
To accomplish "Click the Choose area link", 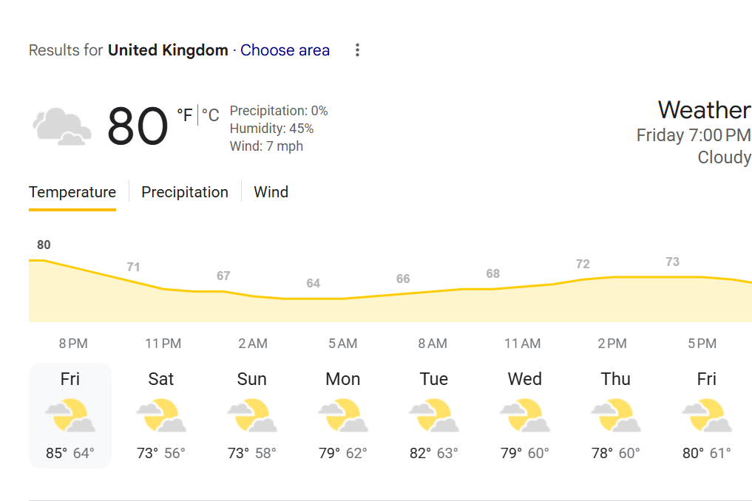I will [285, 50].
